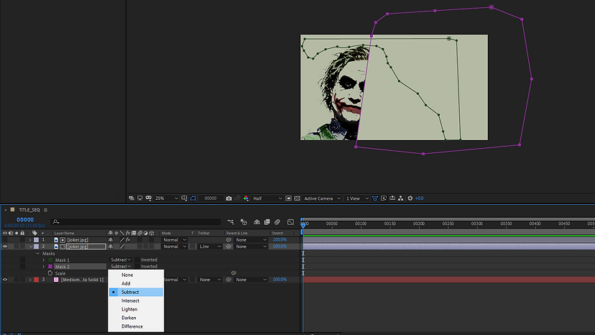Toggle Inverted checkbox for Mask 1
The image size is (595, 335).
[137, 260]
